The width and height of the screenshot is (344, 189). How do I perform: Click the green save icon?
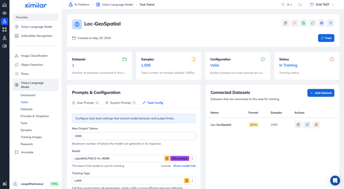(303, 23)
